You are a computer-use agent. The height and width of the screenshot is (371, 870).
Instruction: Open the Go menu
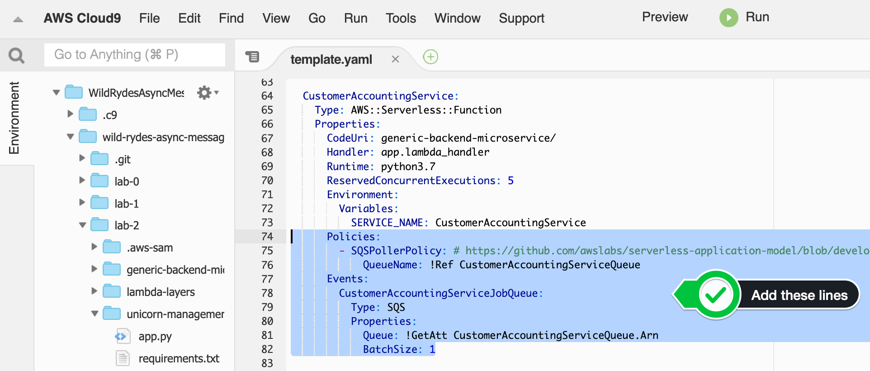pos(317,18)
